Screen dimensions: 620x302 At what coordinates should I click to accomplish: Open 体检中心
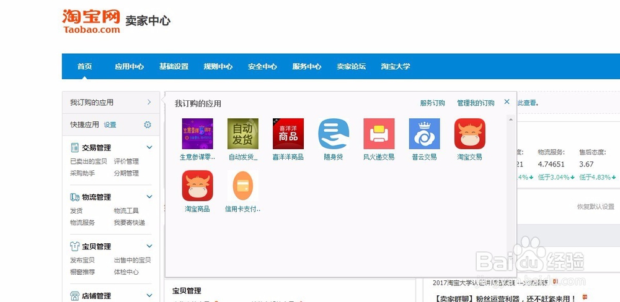pos(126,272)
